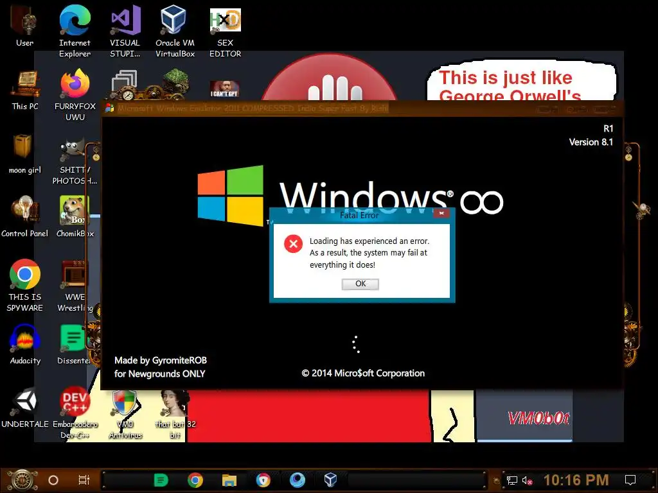This screenshot has height=493, width=658.
Task: Open the 'that but 32 bit' icon
Action: (175, 414)
